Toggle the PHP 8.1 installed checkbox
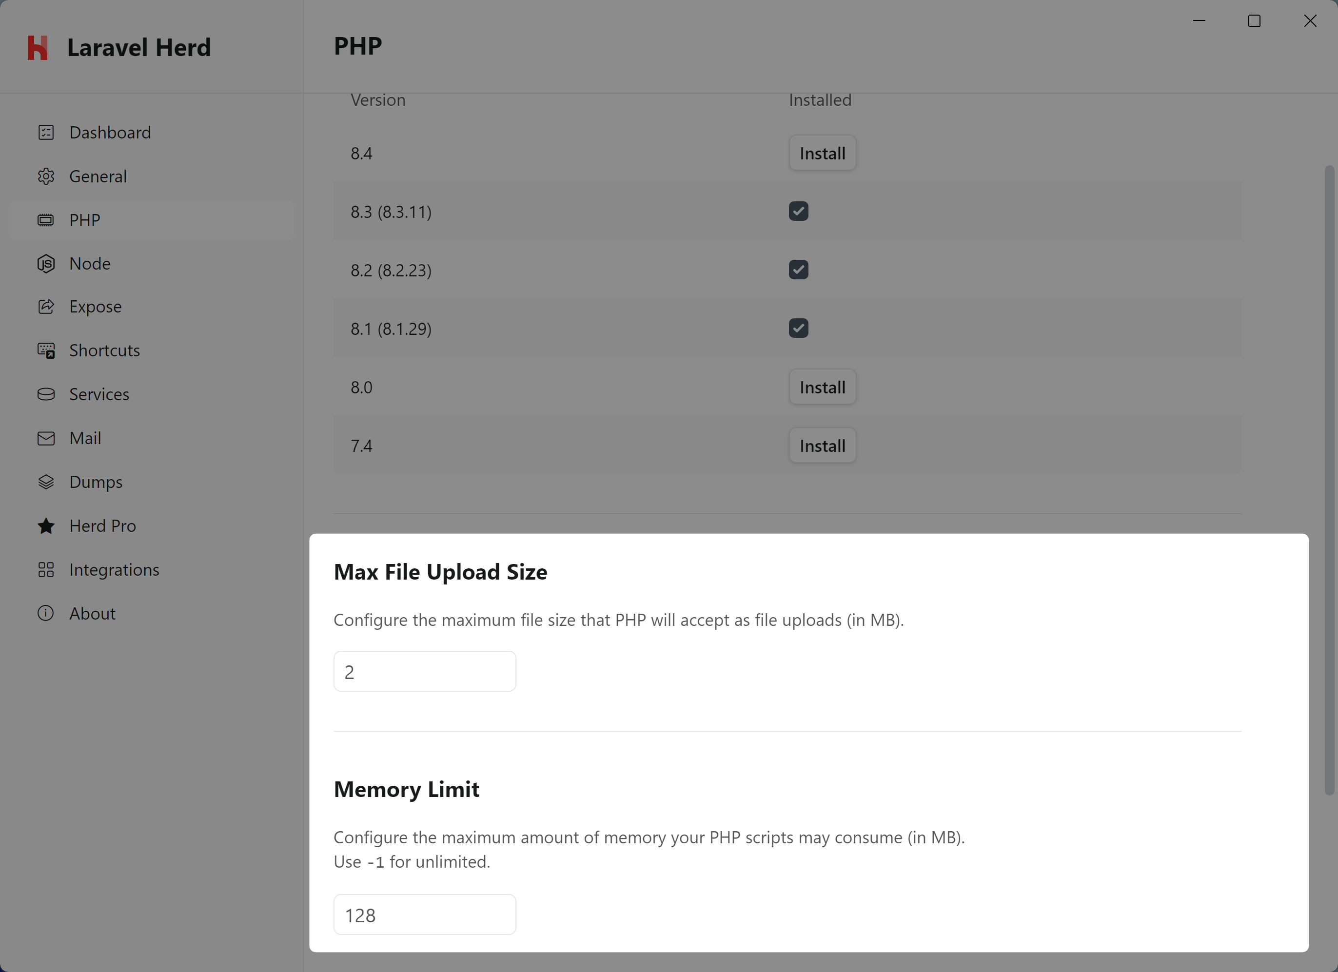 (x=798, y=328)
